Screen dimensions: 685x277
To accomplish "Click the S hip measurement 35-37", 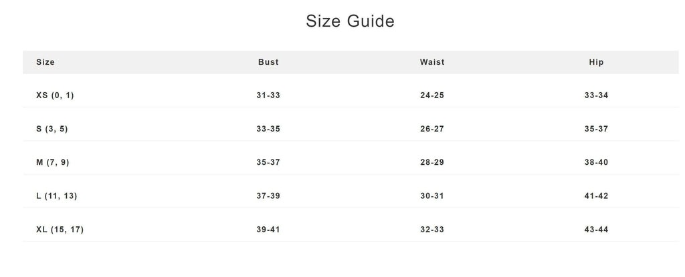I will click(x=596, y=129).
